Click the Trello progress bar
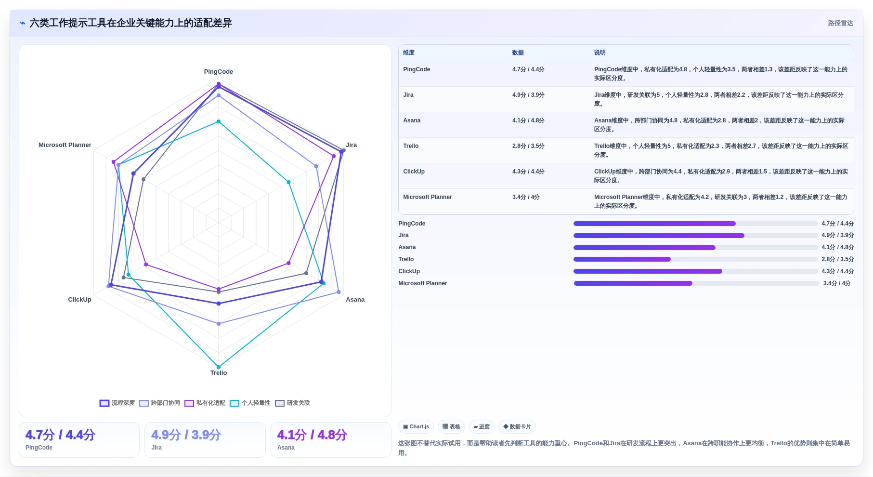 click(x=695, y=259)
